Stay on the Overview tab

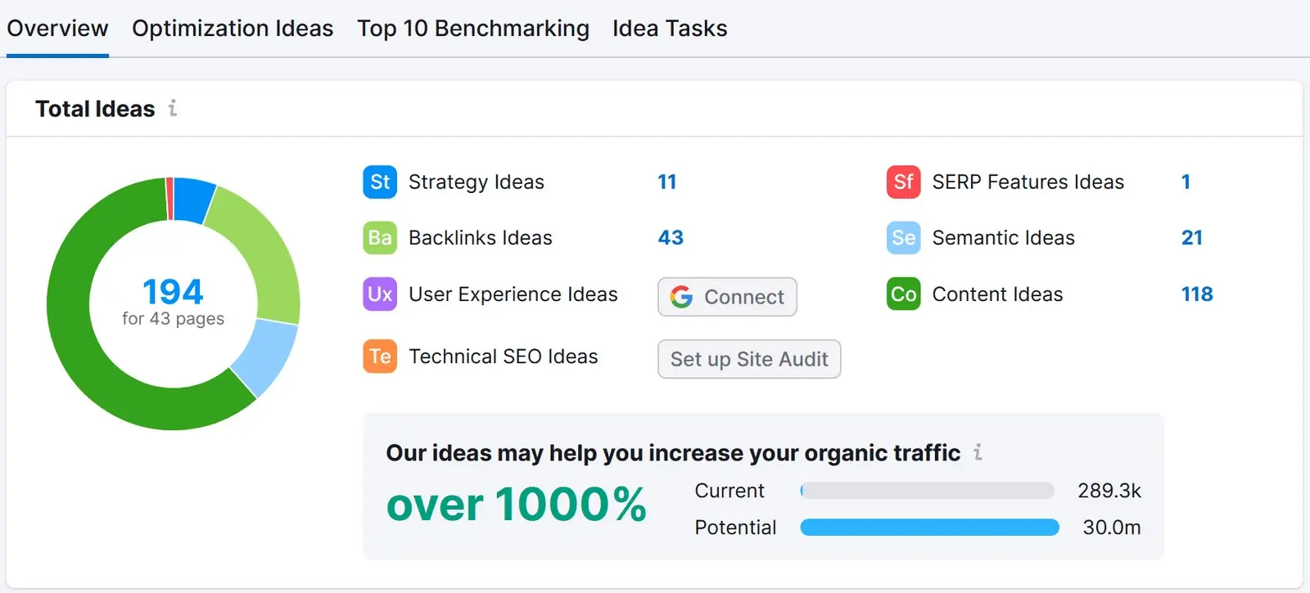(x=57, y=28)
